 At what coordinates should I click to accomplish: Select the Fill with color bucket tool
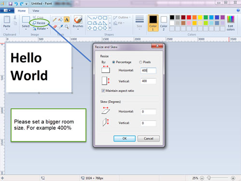[x=60, y=20]
